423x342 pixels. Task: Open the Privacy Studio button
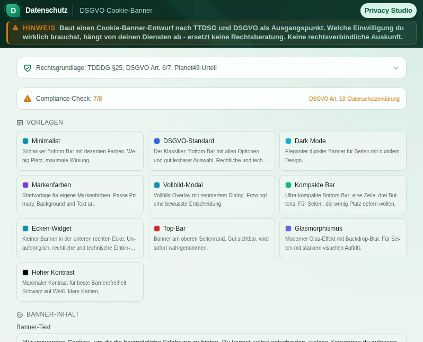click(388, 11)
